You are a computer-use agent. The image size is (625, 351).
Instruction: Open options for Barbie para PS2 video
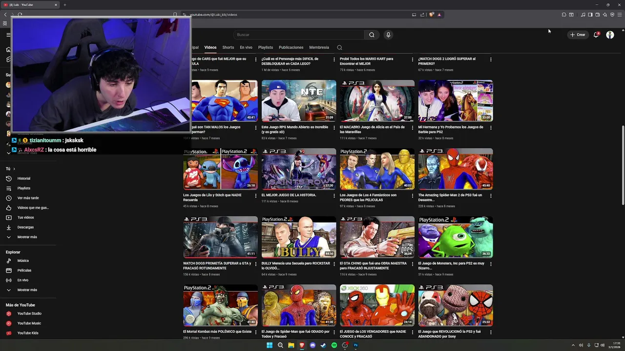click(491, 128)
